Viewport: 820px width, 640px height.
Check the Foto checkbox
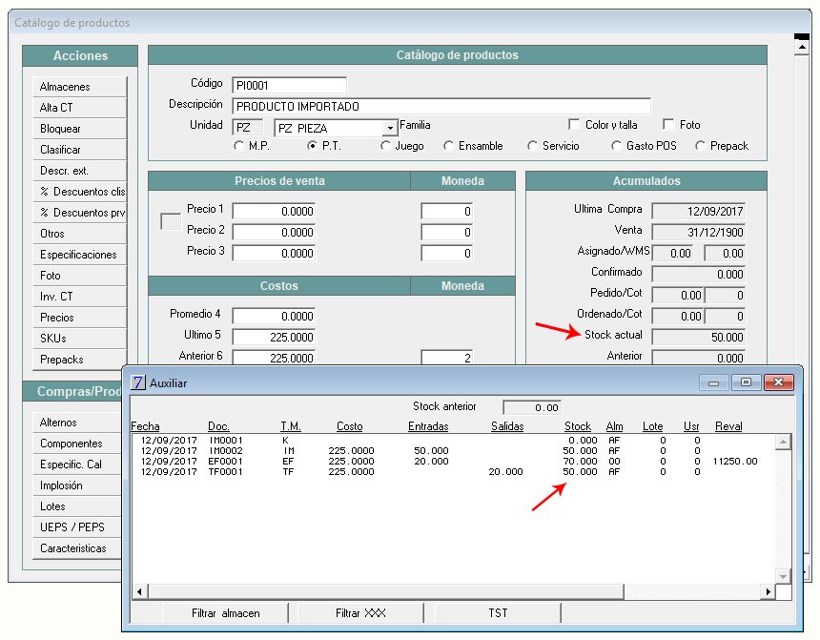tap(668, 125)
